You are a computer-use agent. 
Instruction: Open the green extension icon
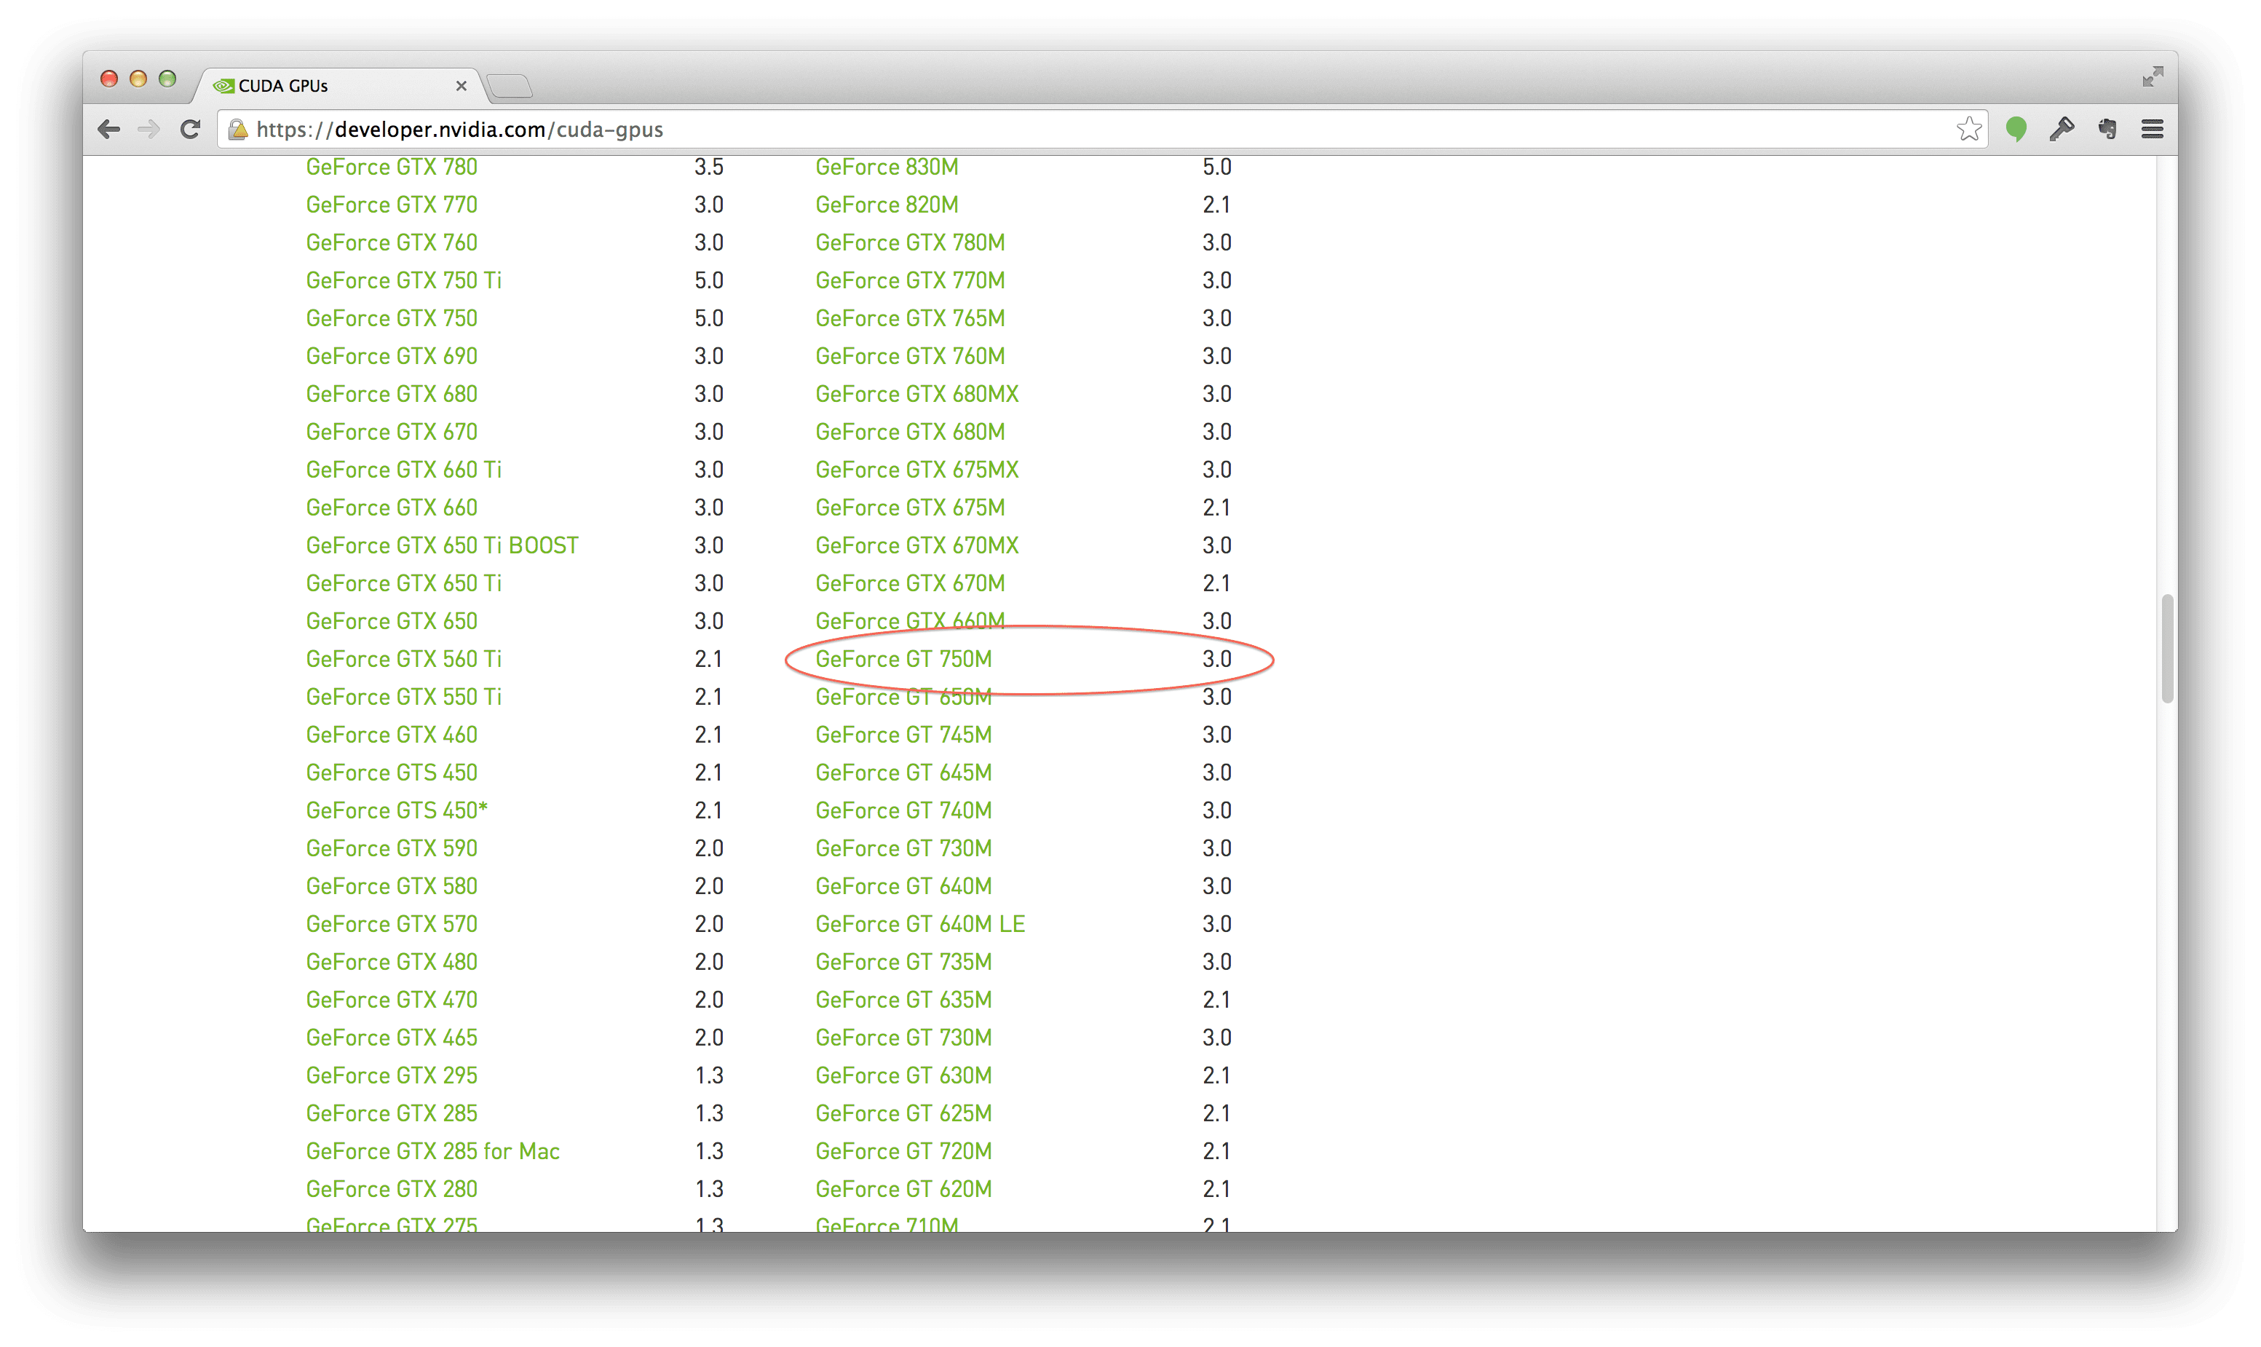[x=2016, y=129]
